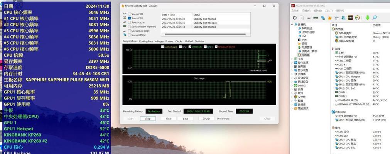This screenshot has width=390, height=154.
Task: Click the CPUID button
Action: point(206,119)
